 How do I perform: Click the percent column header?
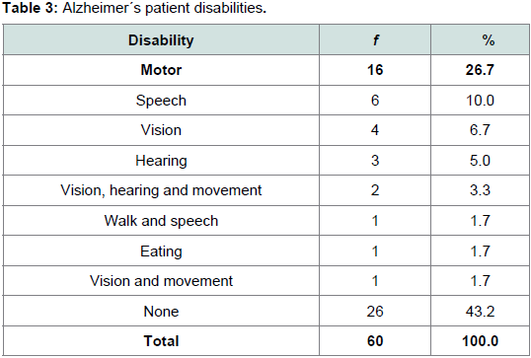pyautogui.click(x=489, y=40)
